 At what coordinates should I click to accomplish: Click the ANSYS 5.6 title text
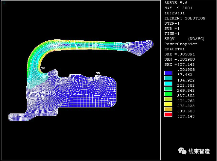pos(176,3)
